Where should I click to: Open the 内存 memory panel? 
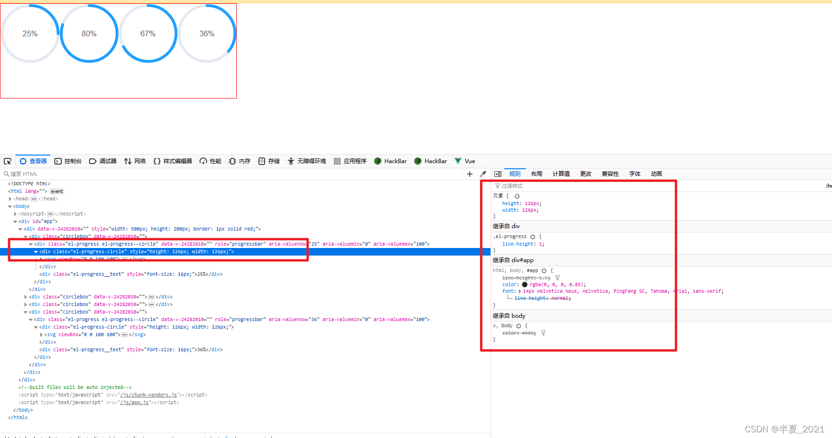tap(240, 161)
